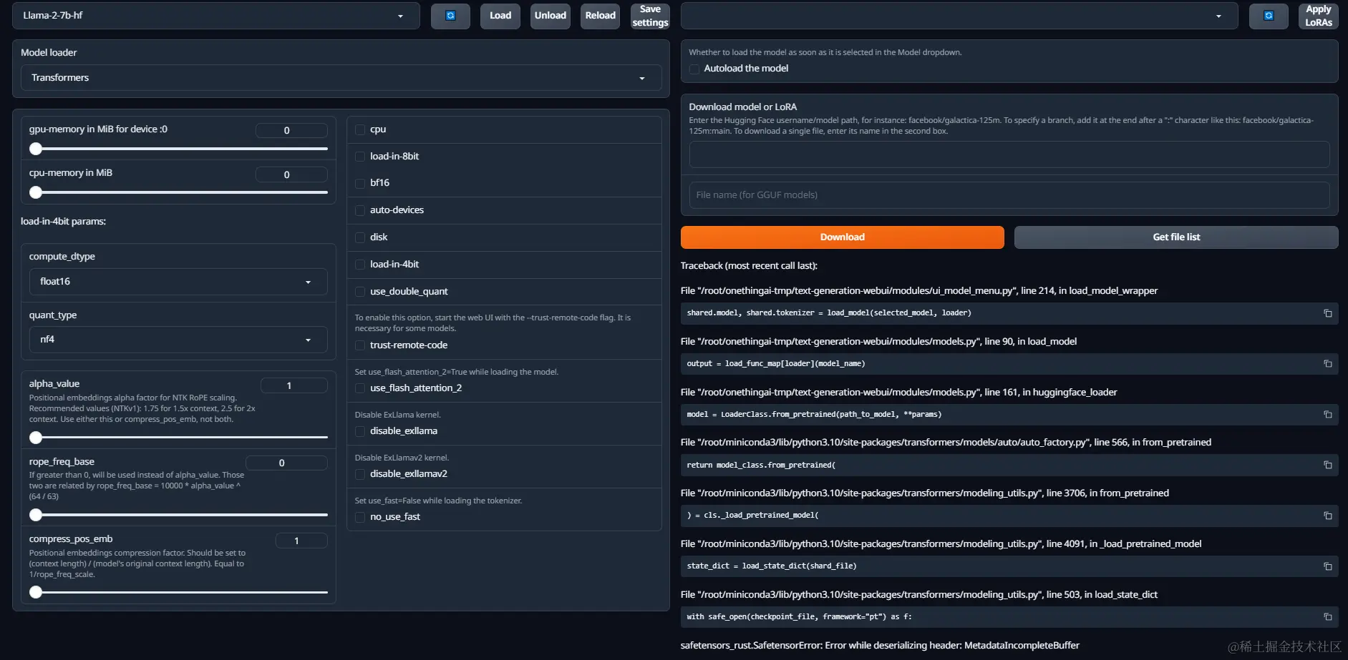Click the Traceback (most recent call last) text

pos(749,266)
